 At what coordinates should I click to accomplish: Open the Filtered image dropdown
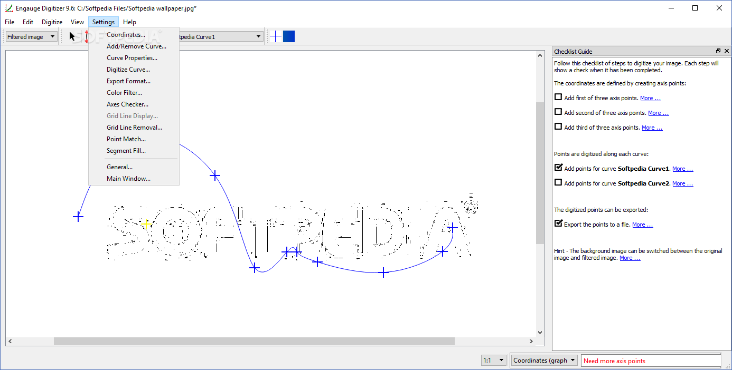[x=32, y=36]
